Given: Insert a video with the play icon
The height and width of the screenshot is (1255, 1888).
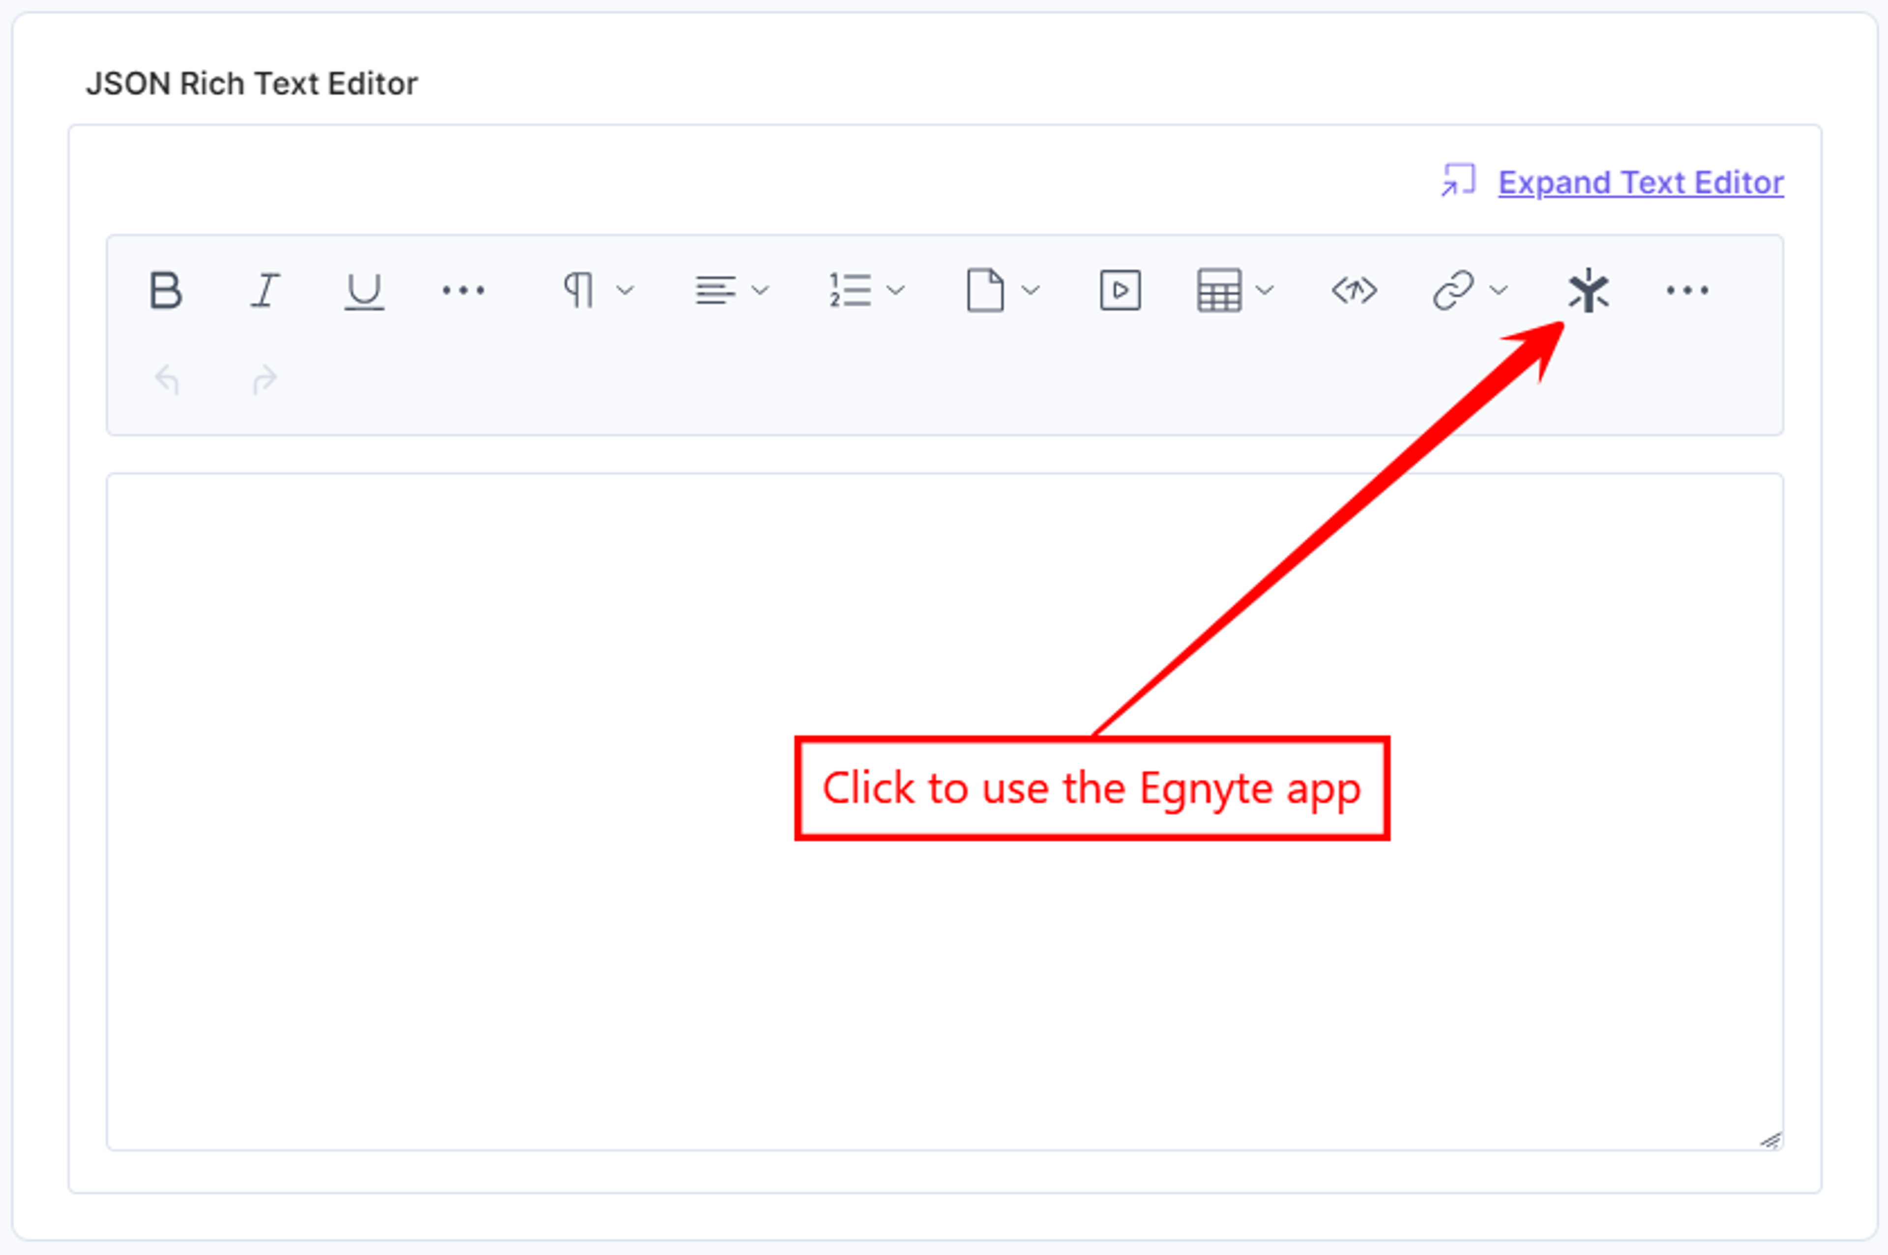Looking at the screenshot, I should coord(1121,290).
